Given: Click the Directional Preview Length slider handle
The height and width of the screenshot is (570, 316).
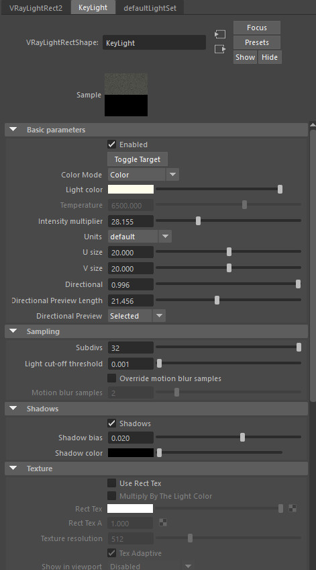Looking at the screenshot, I should pos(217,300).
